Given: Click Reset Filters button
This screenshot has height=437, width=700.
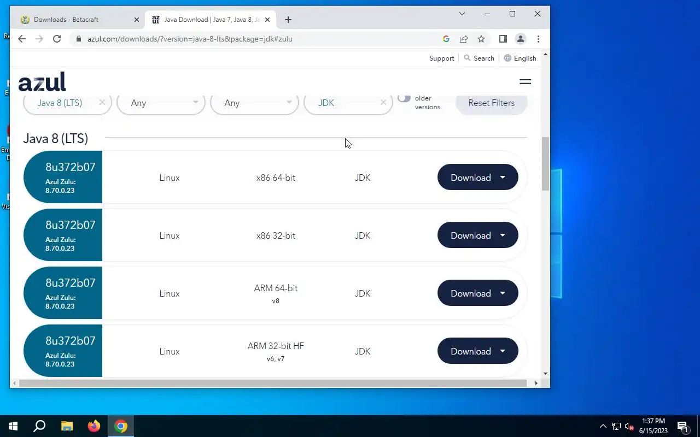Looking at the screenshot, I should tap(491, 103).
